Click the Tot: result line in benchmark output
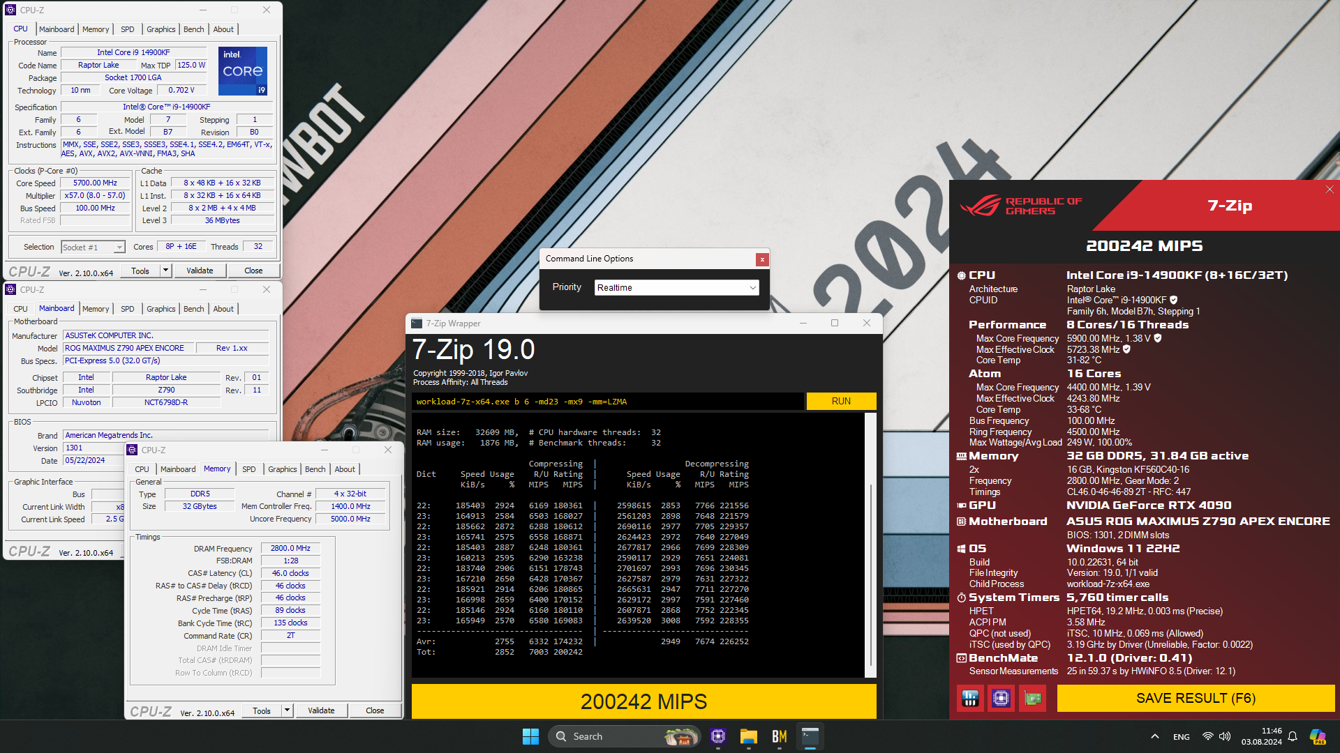1340x753 pixels. 500,652
